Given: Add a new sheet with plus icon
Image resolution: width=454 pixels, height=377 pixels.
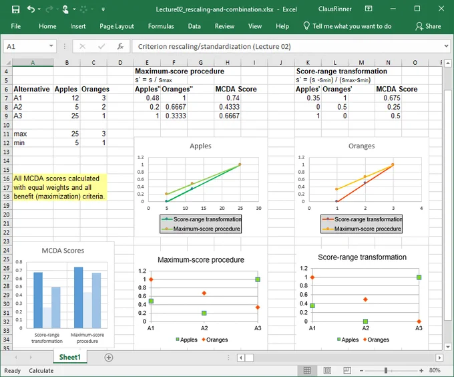Looking at the screenshot, I should point(109,358).
